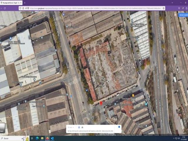Click the teal place marker on the right

[146, 104]
